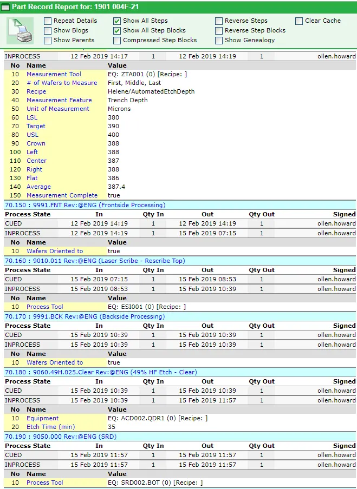This screenshot has height=489, width=357.
Task: Open step 70.160 Laser Scribe - Rescribe Top
Action: (x=95, y=261)
